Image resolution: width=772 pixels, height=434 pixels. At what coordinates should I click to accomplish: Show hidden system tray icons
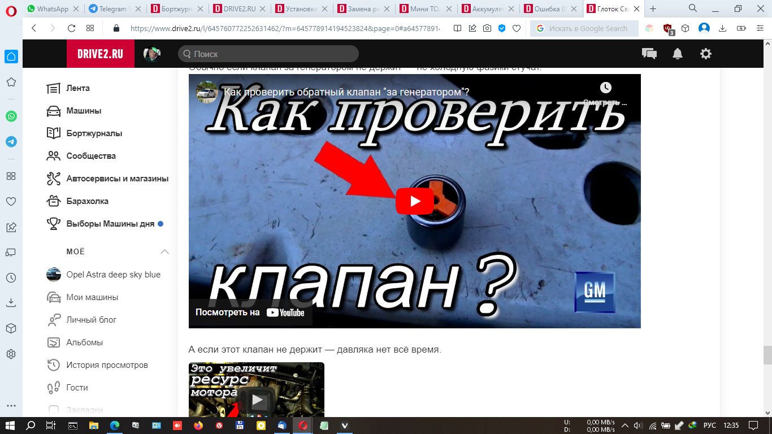click(x=624, y=426)
